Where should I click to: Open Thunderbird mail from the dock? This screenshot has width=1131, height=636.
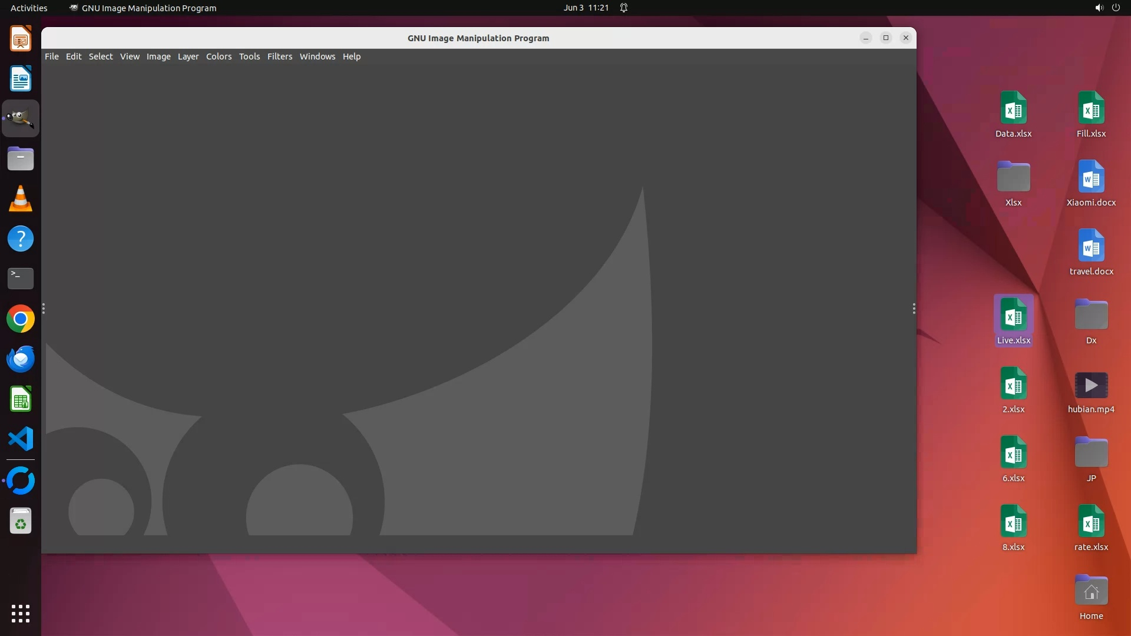tap(21, 359)
